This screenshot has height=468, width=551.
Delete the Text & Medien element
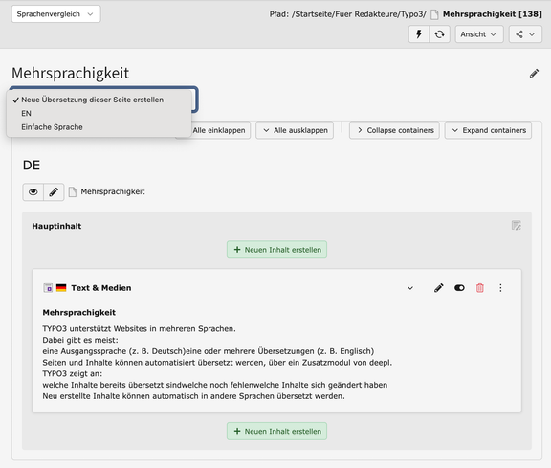coord(480,288)
